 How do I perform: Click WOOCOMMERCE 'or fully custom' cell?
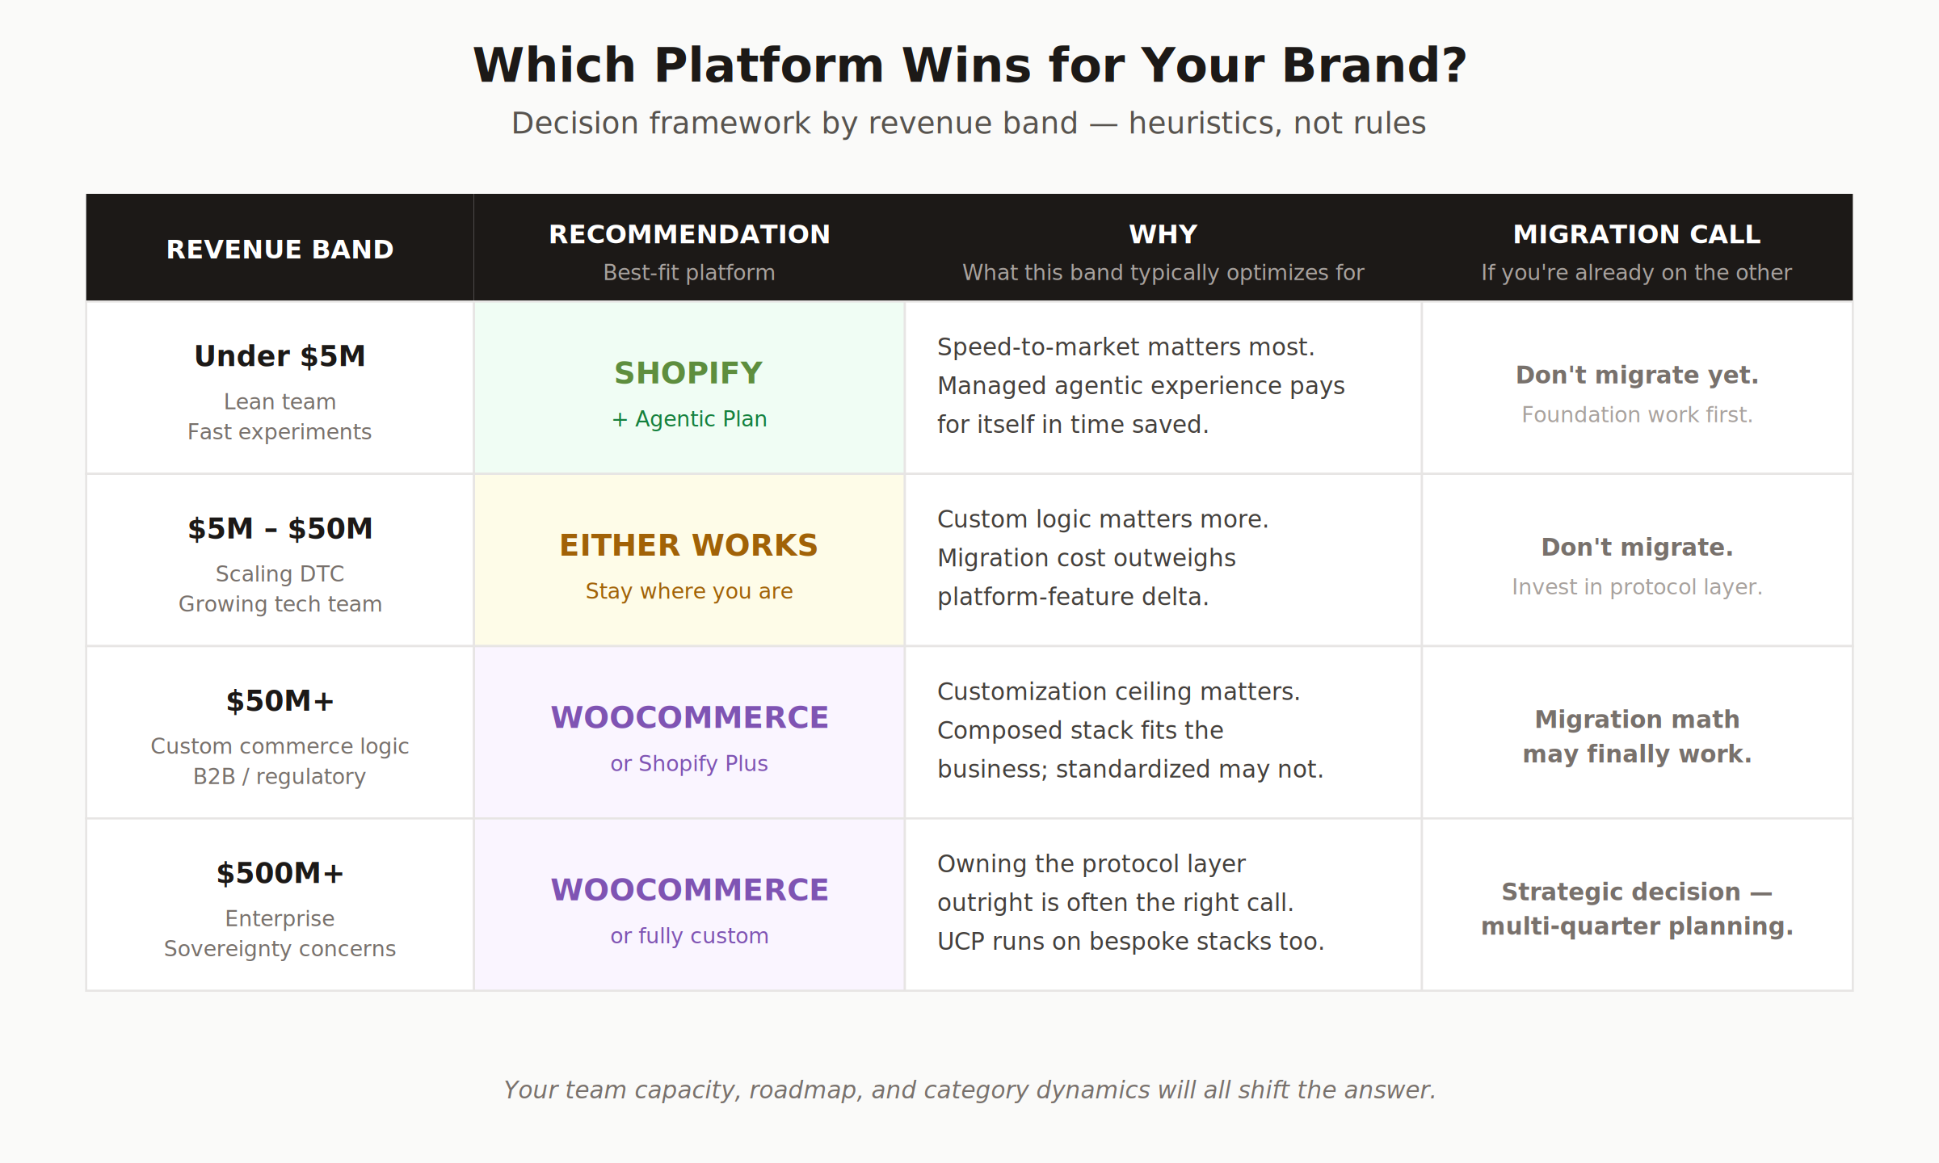689,905
